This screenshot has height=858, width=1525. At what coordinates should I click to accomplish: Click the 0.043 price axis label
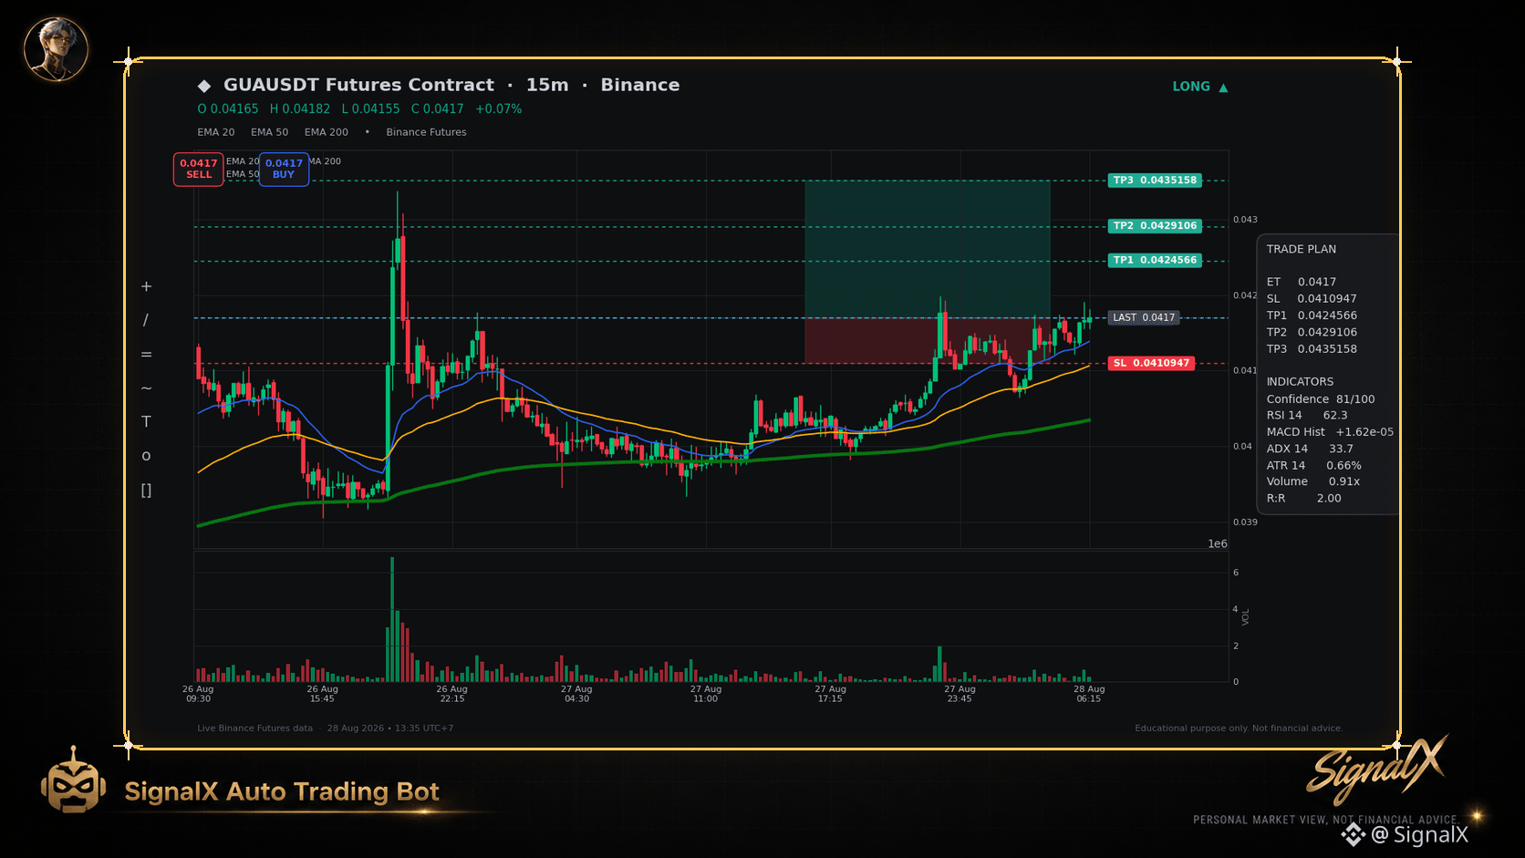click(1245, 220)
